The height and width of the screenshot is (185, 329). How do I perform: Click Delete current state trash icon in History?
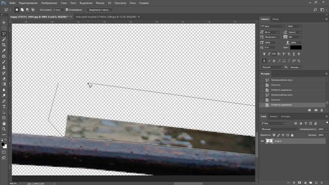click(322, 110)
